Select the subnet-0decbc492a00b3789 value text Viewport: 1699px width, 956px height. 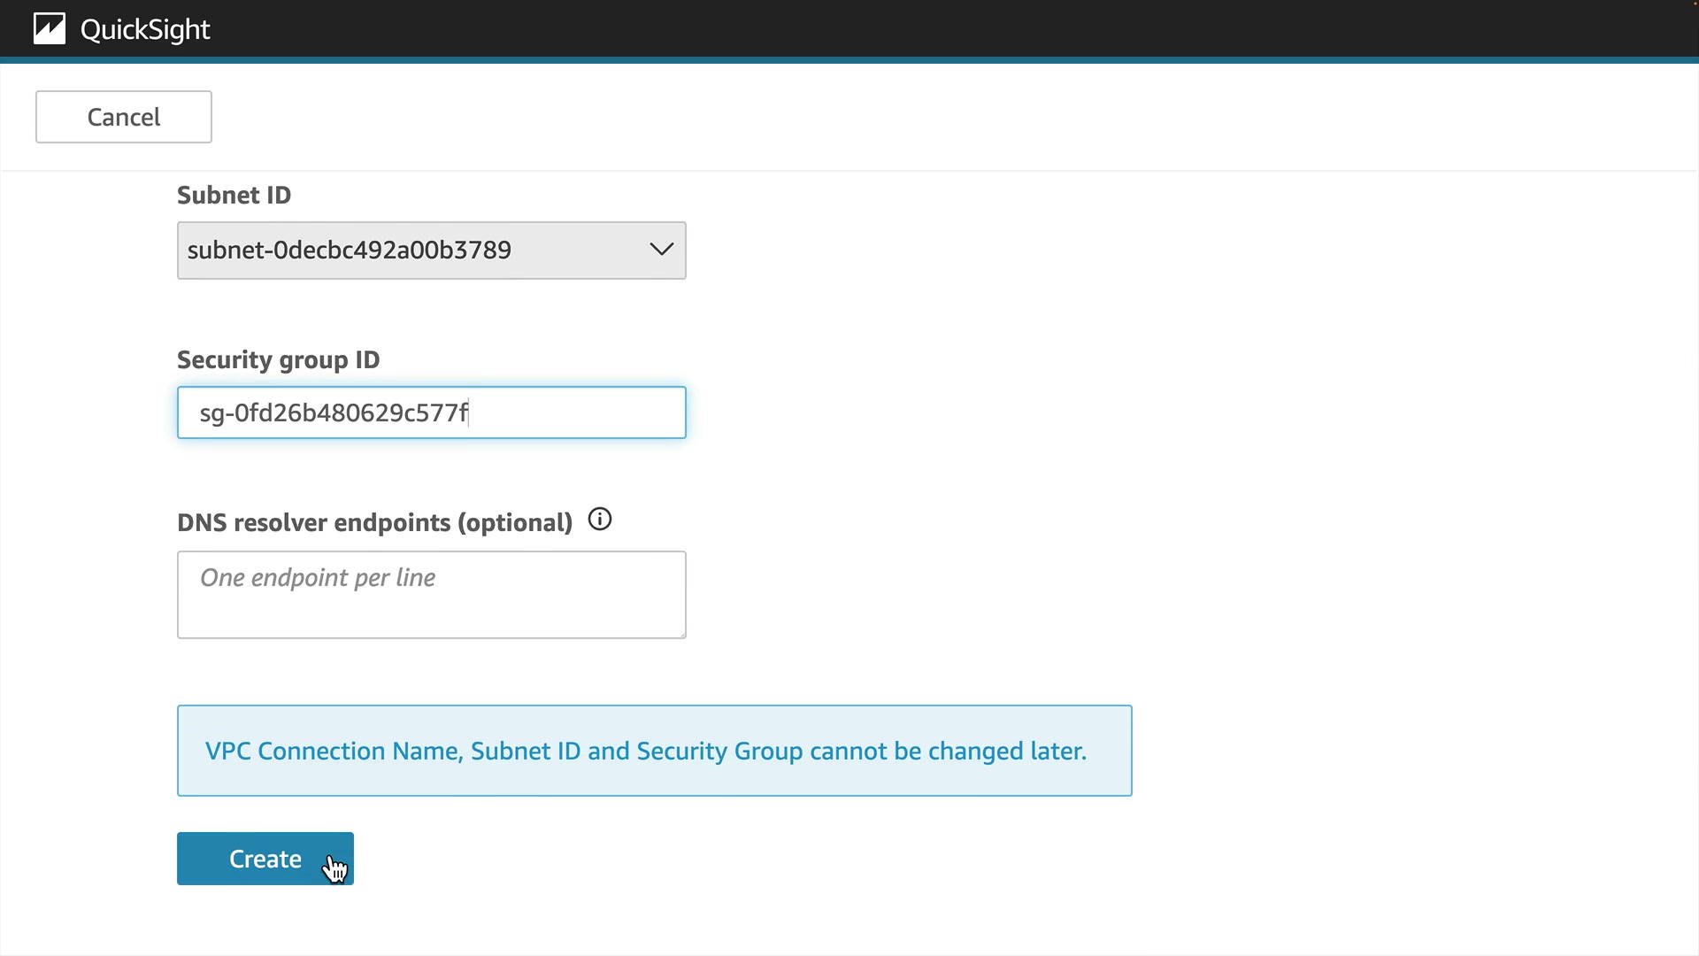[x=349, y=251]
